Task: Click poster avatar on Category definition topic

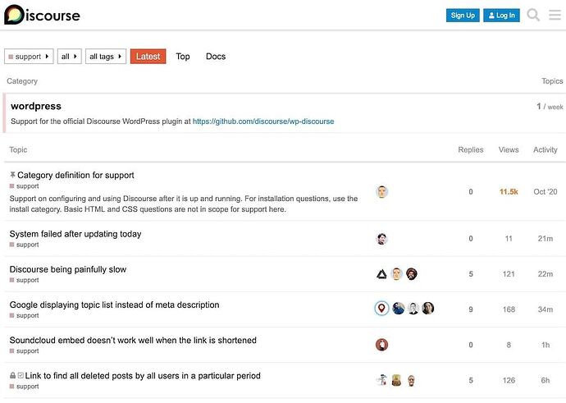Action: (x=381, y=192)
